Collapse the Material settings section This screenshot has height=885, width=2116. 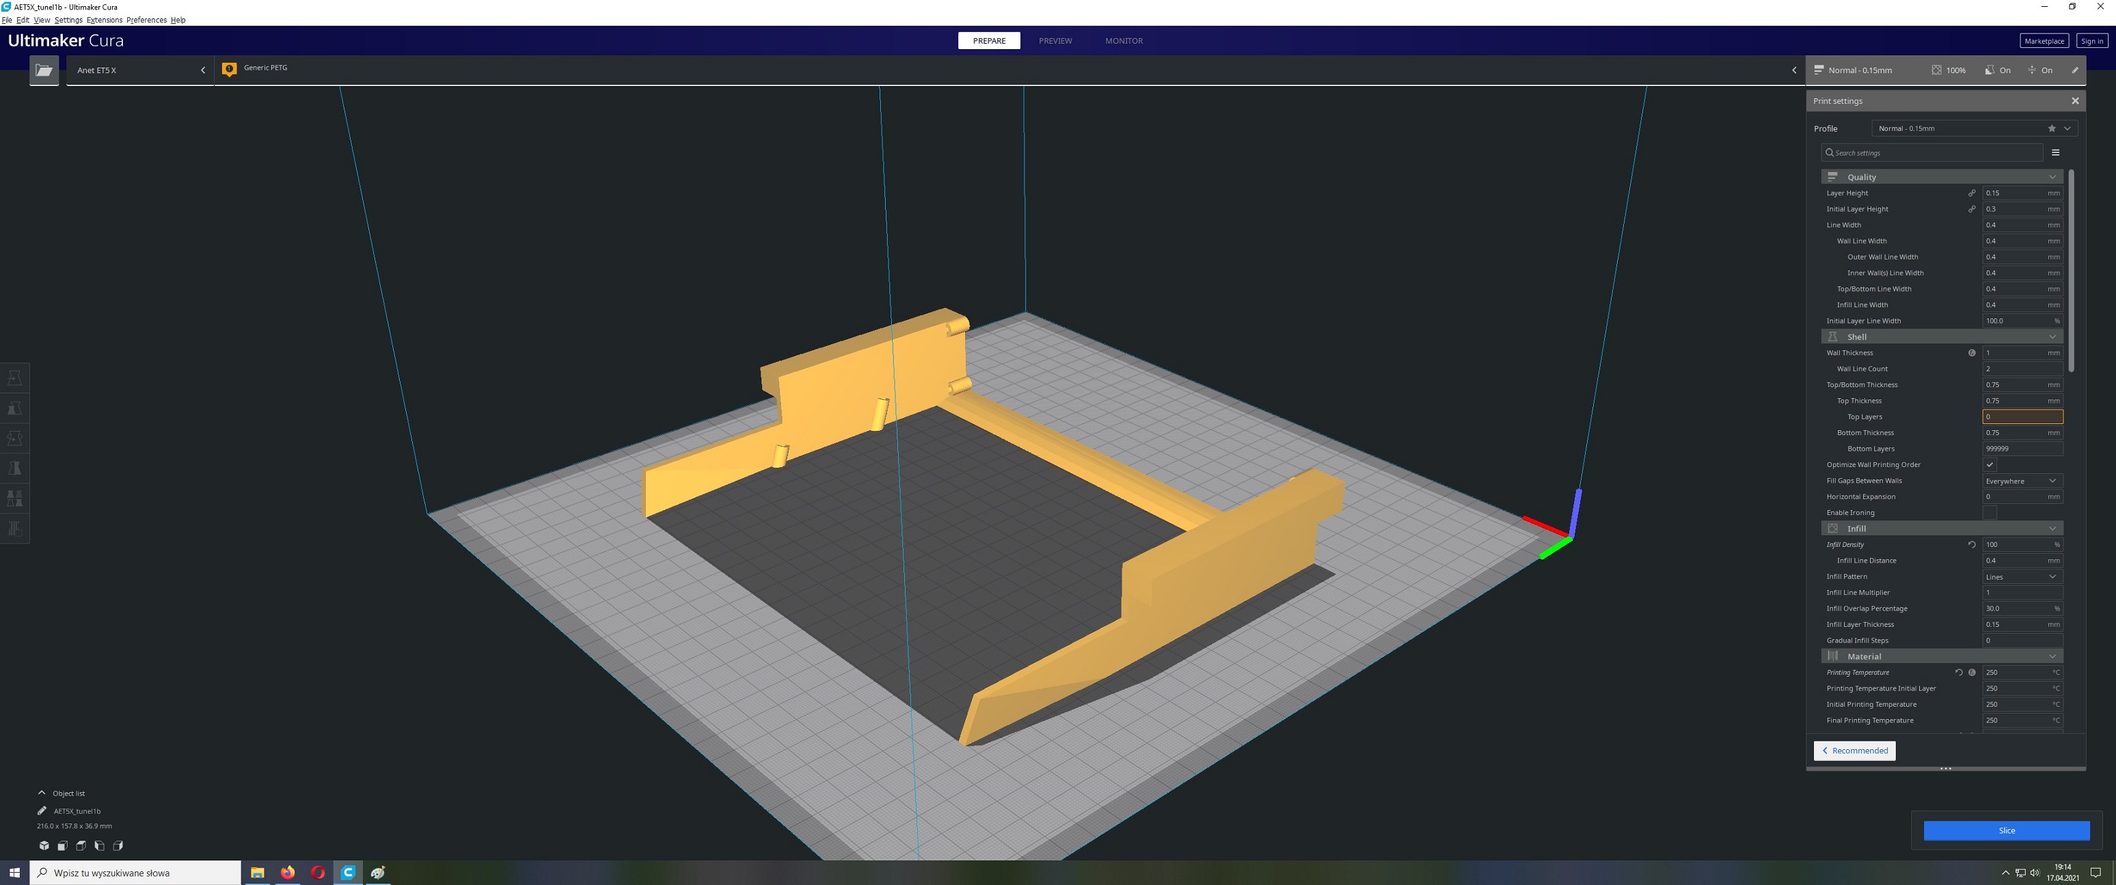click(x=1941, y=657)
